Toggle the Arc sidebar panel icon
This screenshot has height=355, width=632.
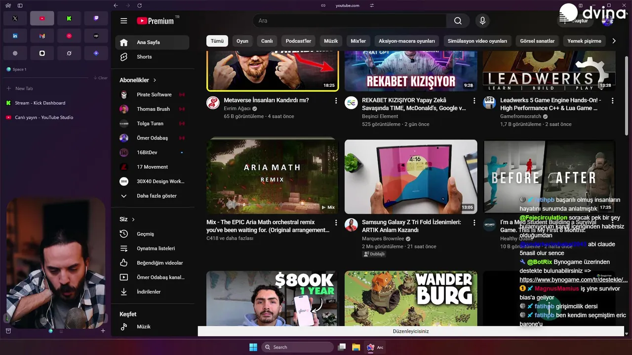click(x=20, y=5)
